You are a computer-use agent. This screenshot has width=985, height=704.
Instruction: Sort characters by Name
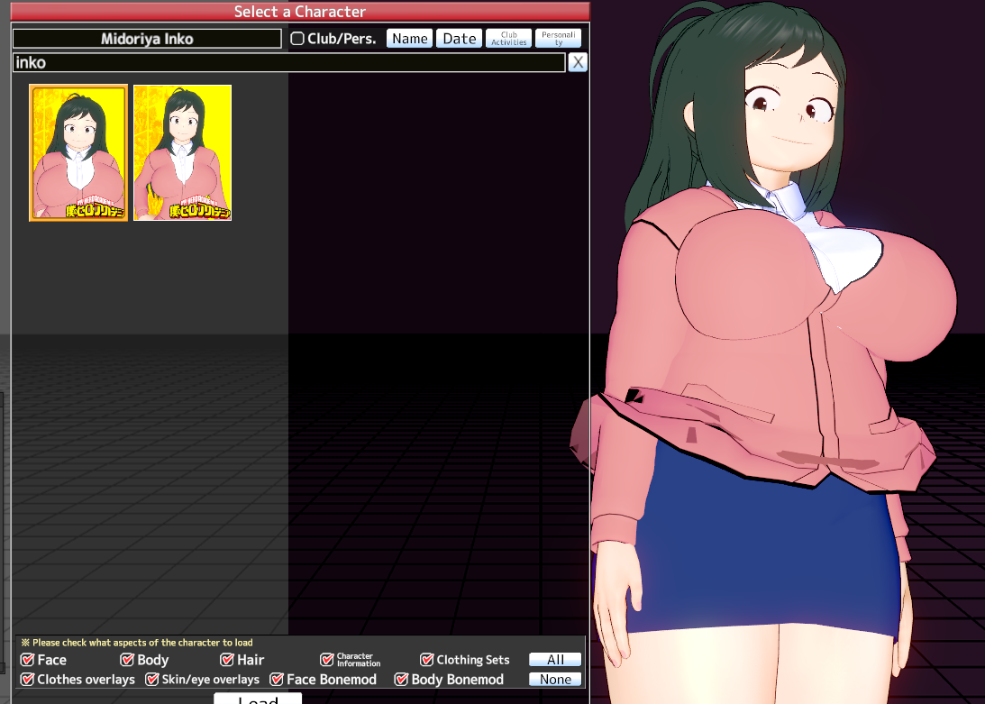[x=410, y=39]
